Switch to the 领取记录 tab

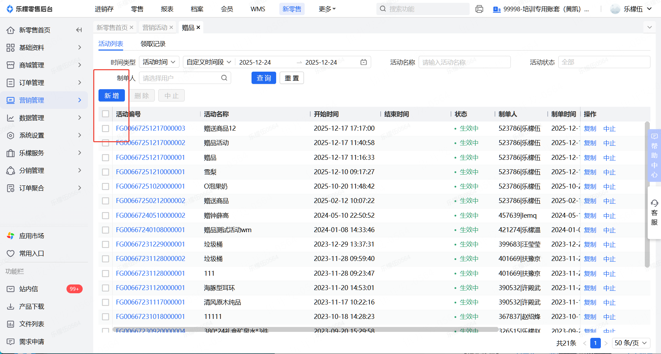point(153,44)
